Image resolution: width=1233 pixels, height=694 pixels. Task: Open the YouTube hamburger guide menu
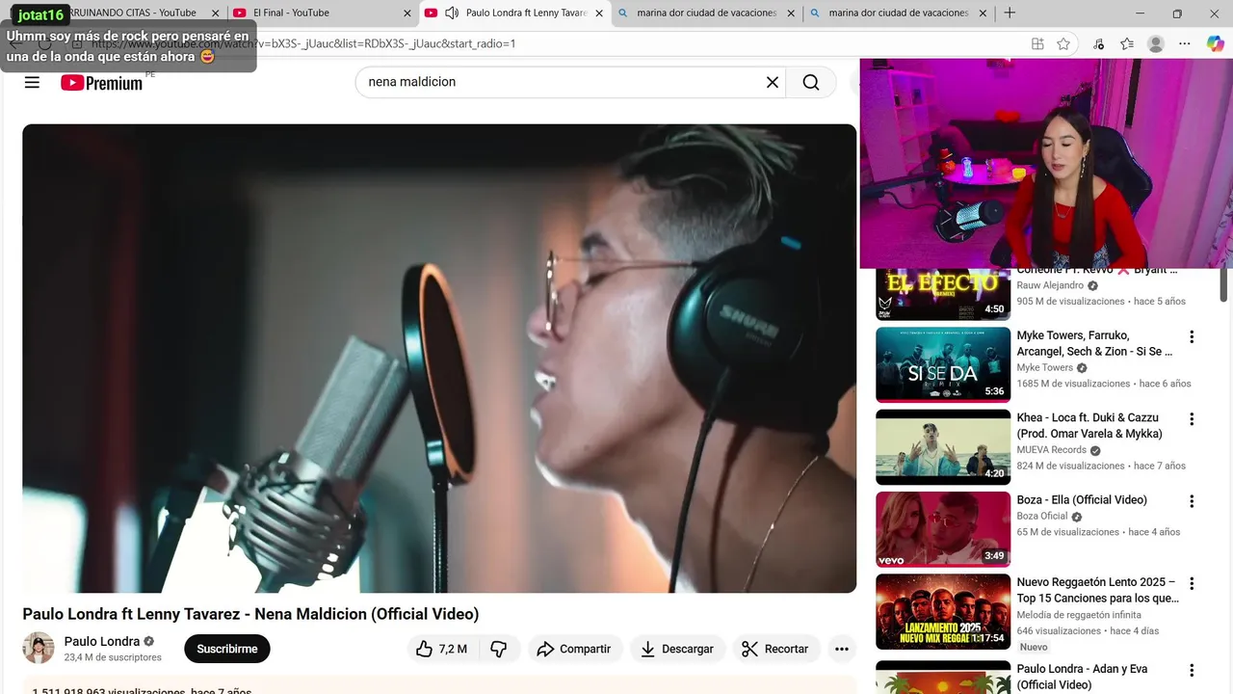(32, 82)
